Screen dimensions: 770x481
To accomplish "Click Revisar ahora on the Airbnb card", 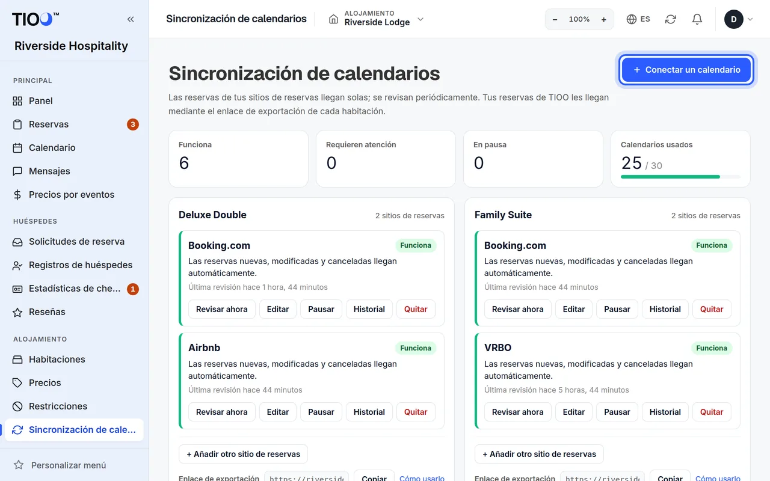I will (x=222, y=412).
